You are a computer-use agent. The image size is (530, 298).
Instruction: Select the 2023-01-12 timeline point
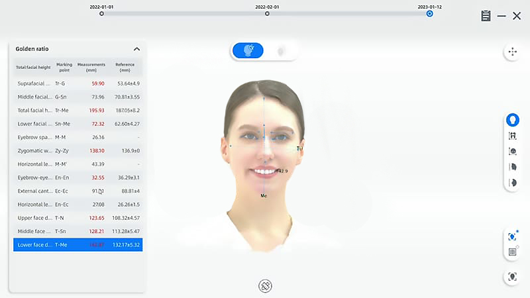click(x=429, y=13)
